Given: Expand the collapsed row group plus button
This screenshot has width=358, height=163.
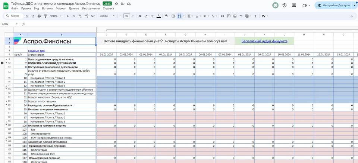Looking at the screenshot, I should click(3, 63).
